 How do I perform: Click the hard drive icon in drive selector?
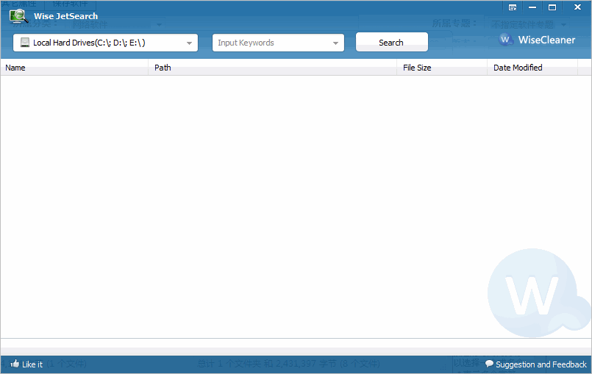(x=25, y=43)
